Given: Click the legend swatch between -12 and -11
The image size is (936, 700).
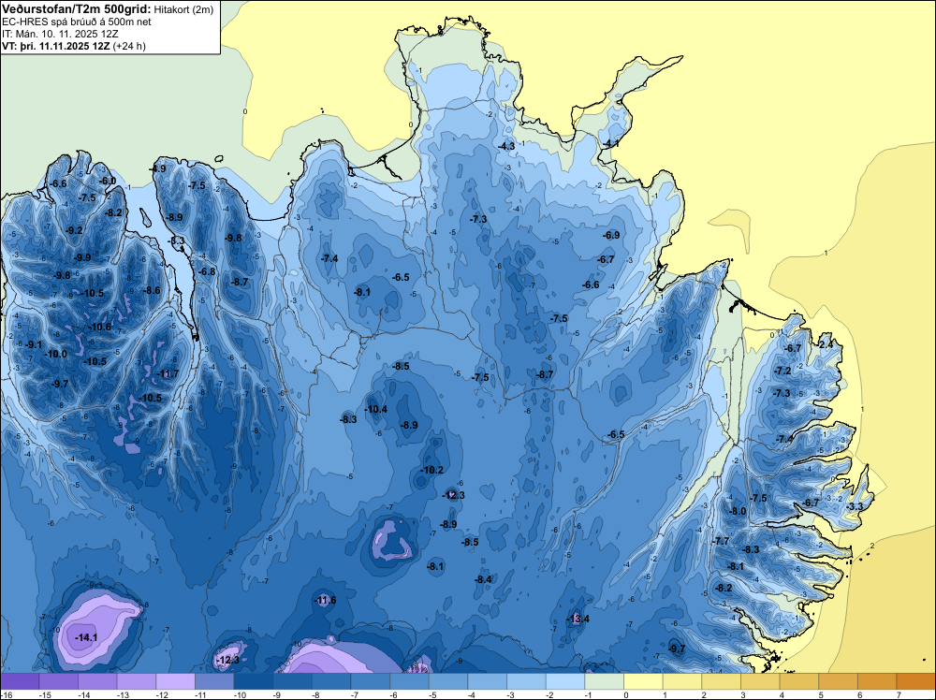Looking at the screenshot, I should click(x=176, y=681).
